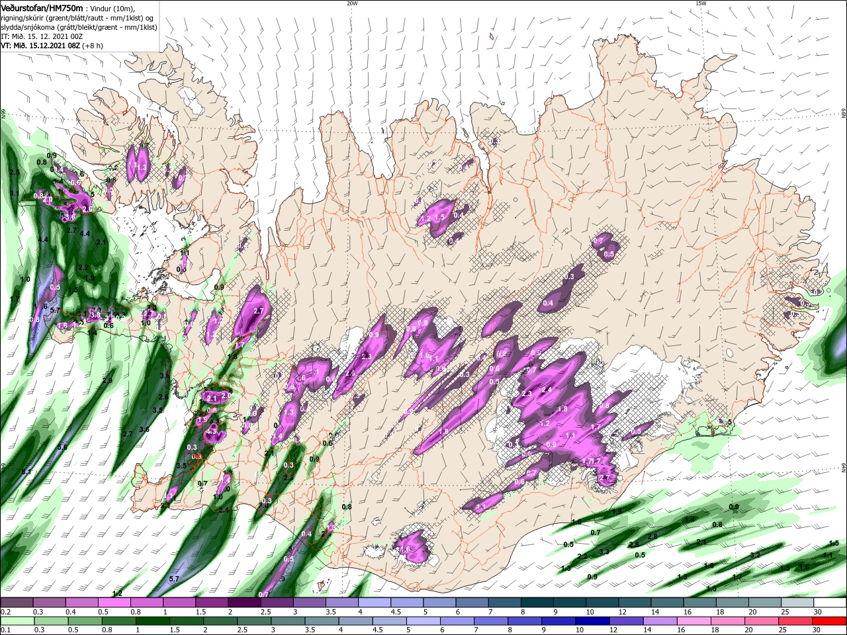The width and height of the screenshot is (847, 635).
Task: Click the '(+8 h)' forecast offset text
Action: tap(93, 46)
